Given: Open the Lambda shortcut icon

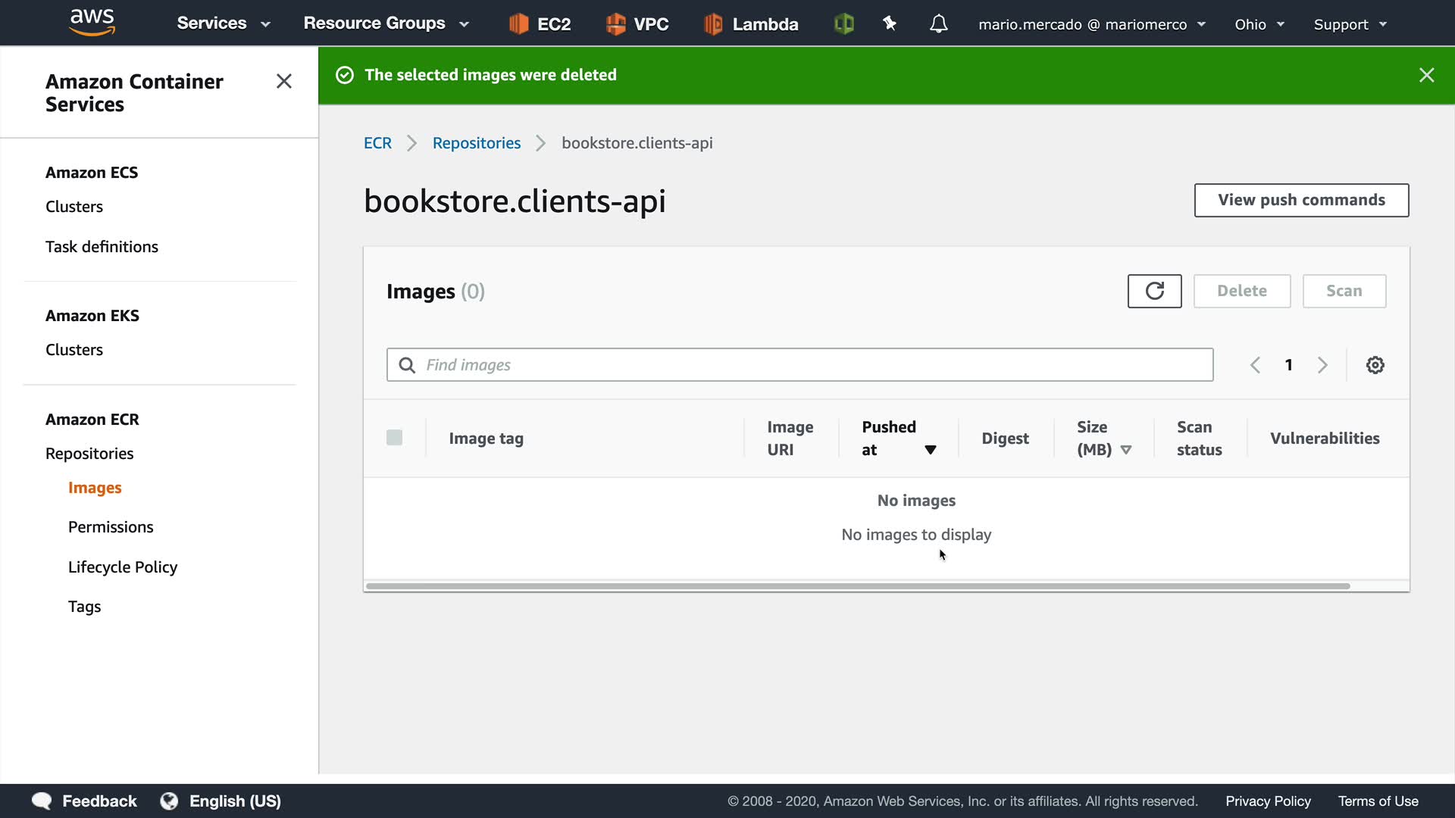Looking at the screenshot, I should click(x=714, y=24).
